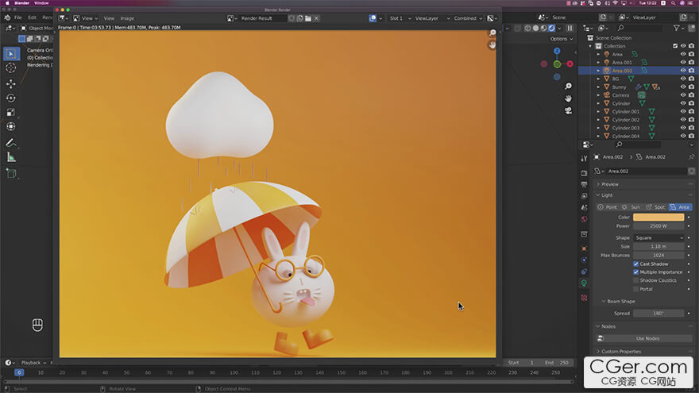Activate the Add Cube tool

click(x=11, y=173)
